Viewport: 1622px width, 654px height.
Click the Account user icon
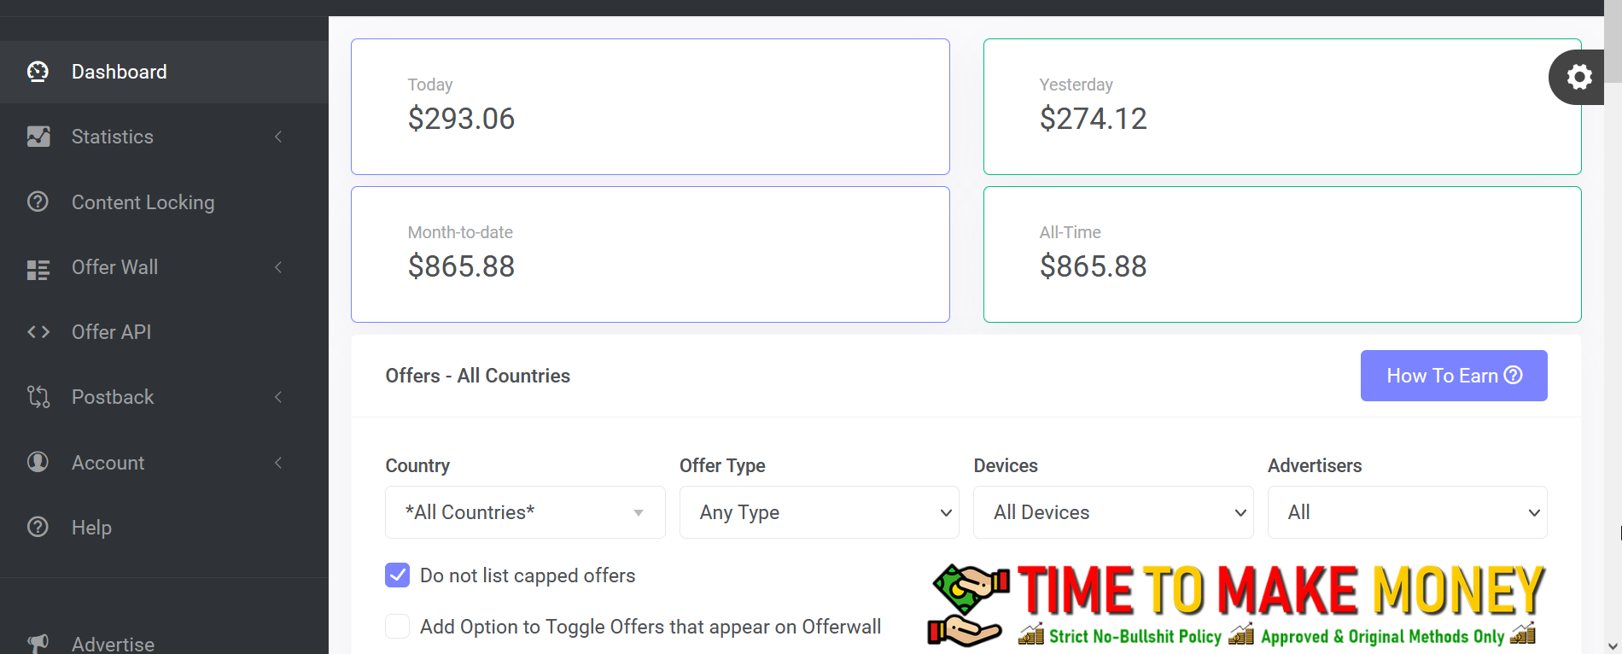[x=38, y=462]
